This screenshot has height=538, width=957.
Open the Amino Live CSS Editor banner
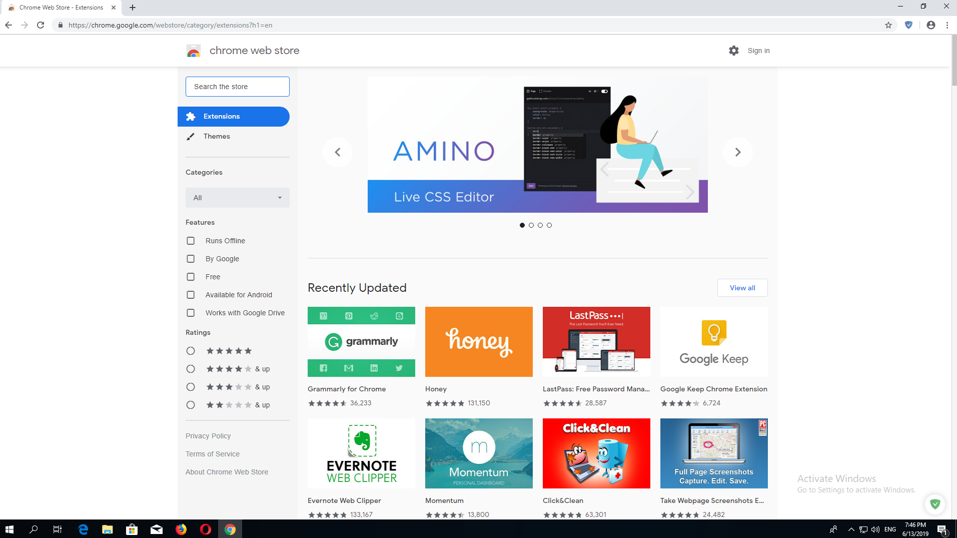coord(538,145)
